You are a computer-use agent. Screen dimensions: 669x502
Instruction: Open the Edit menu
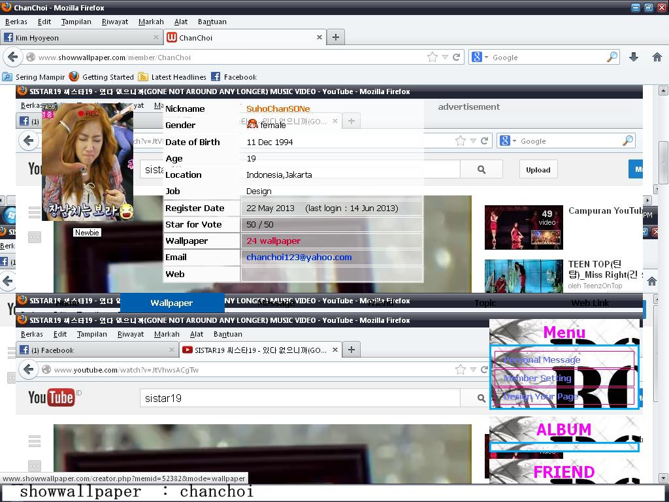click(x=44, y=22)
